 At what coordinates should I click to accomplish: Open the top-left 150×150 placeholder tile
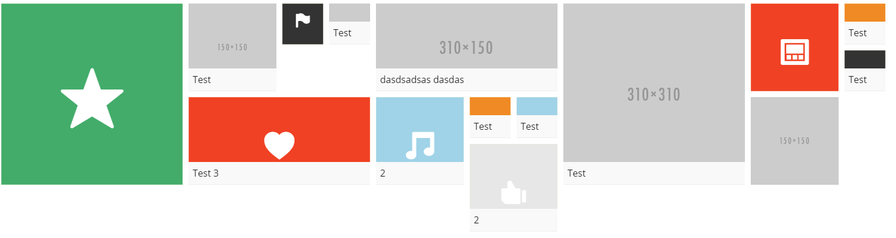tap(232, 36)
